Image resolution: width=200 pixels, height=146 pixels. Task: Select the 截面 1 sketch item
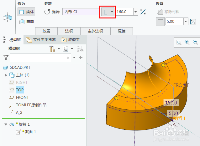30,132
